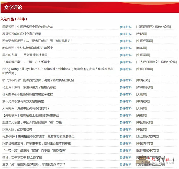Open 参评材料 for 以损人始，必以害己终
This screenshot has height=169, width=179.
[126, 130]
